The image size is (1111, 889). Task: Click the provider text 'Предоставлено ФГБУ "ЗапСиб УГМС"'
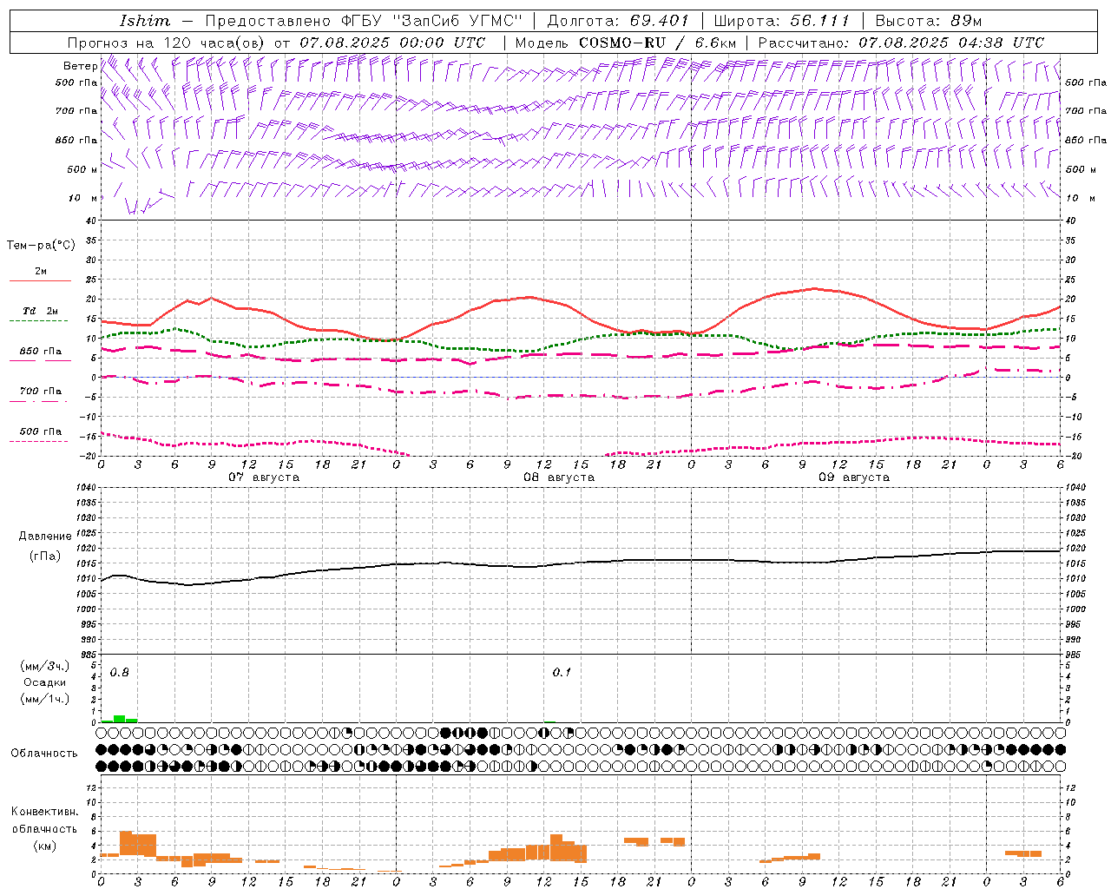(x=364, y=21)
